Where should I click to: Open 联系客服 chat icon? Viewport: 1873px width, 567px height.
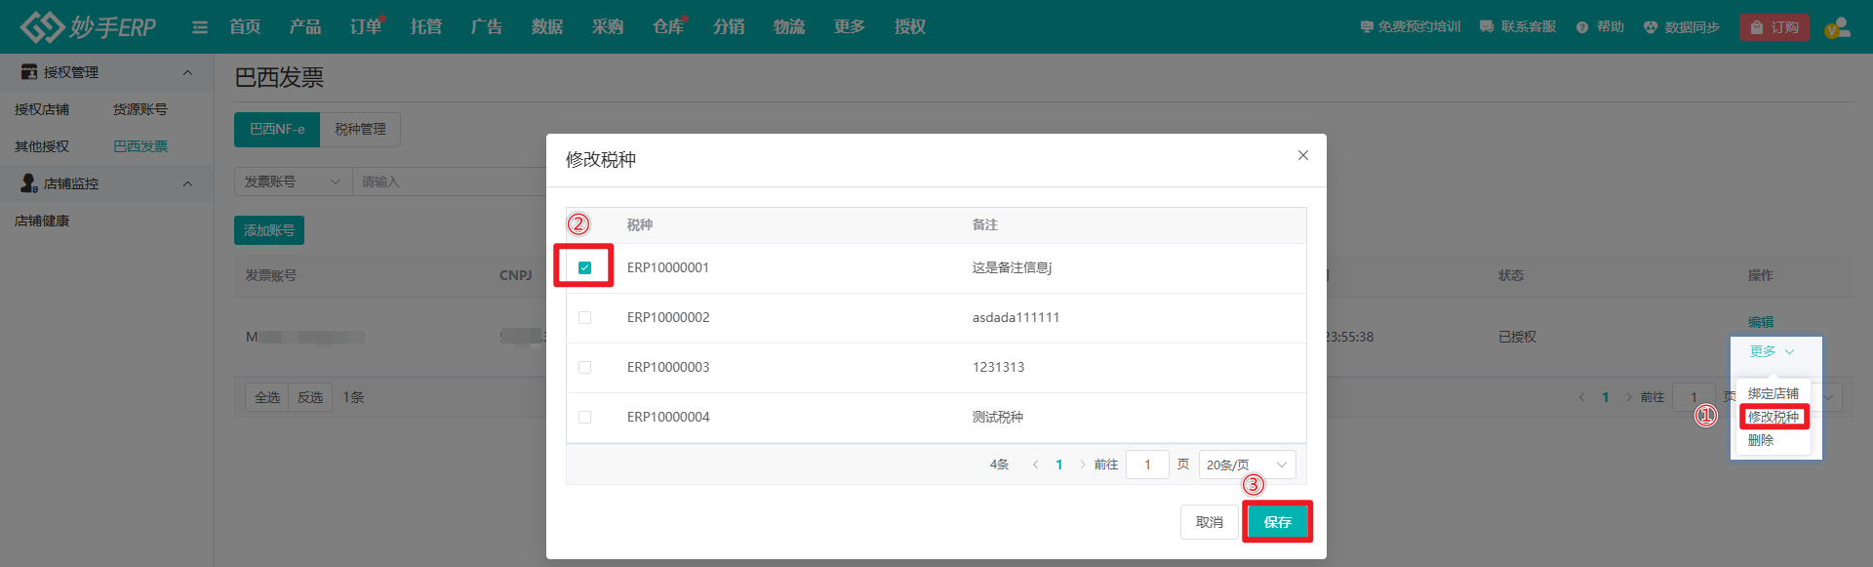(x=1487, y=27)
